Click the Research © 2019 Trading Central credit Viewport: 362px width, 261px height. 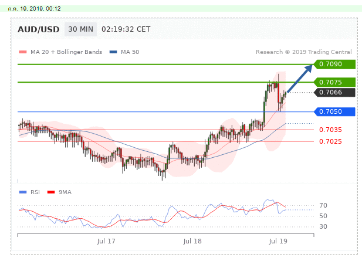click(304, 52)
